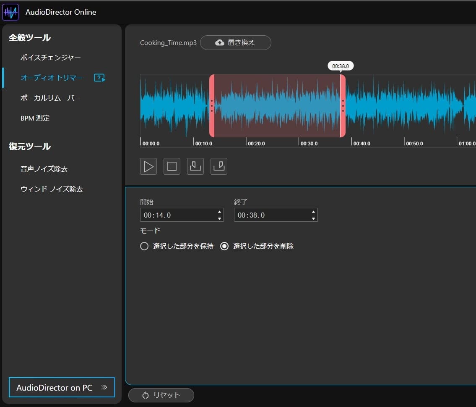Viewport: 476px width, 407px height.
Task: Increase the 開始 time with the up arrow
Action: (x=219, y=212)
